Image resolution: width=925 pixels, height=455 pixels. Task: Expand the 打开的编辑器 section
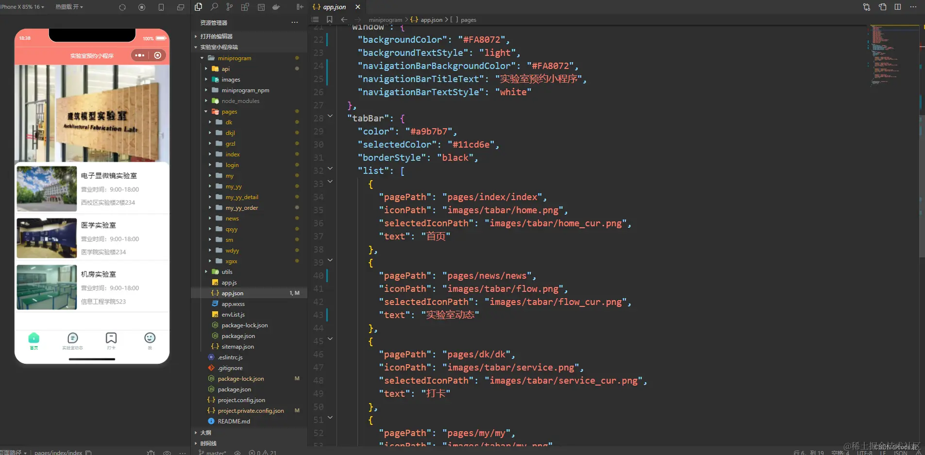pos(250,36)
